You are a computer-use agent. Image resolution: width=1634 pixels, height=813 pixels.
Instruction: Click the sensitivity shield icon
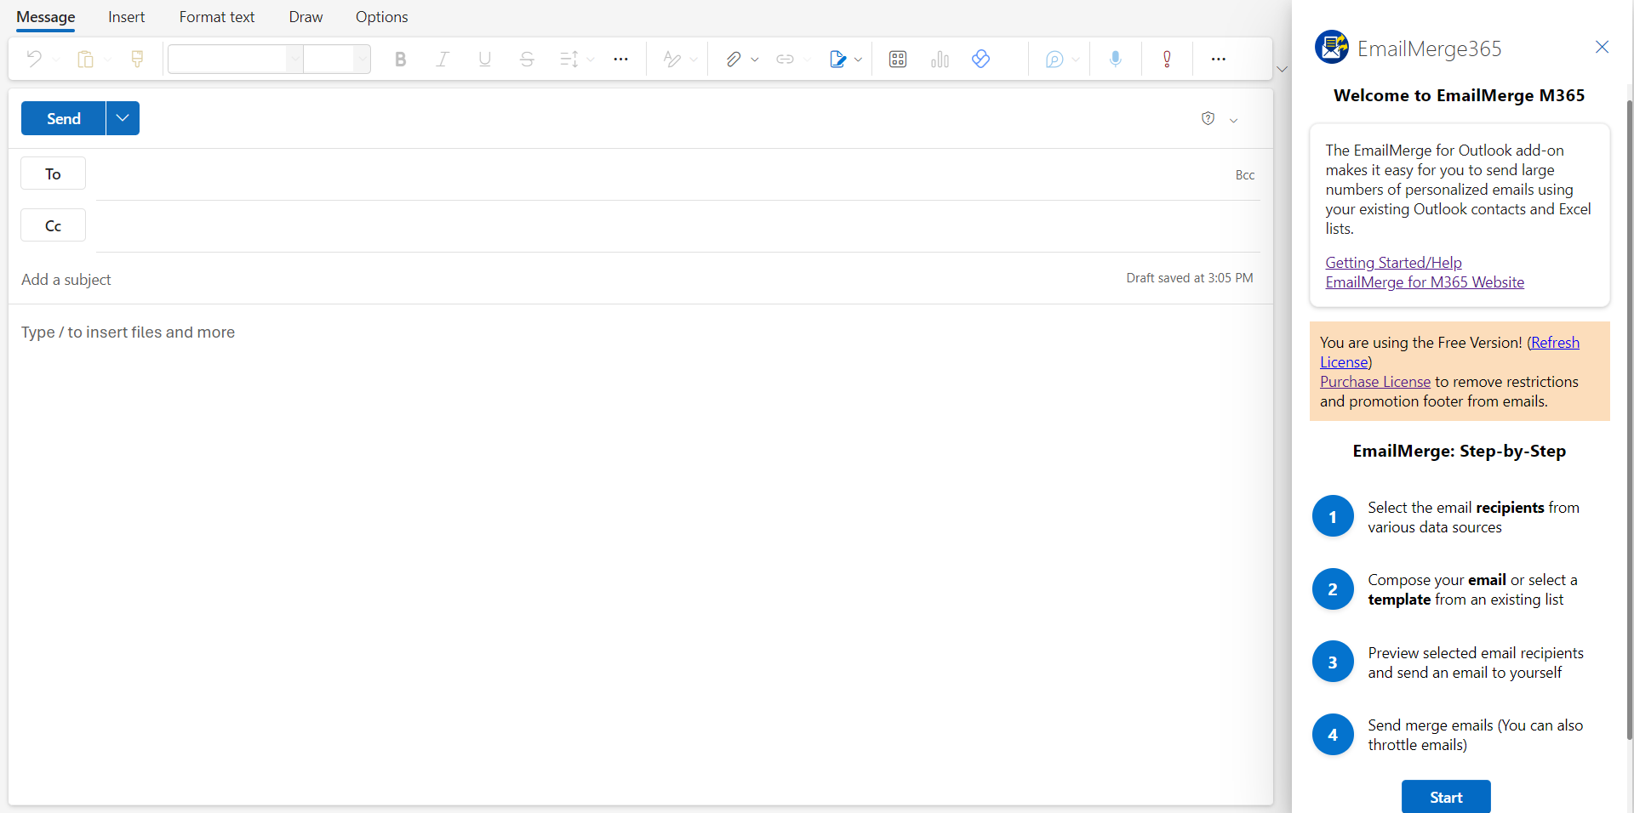click(x=1208, y=118)
